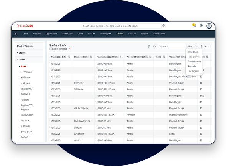Open the help question mark icon
The image size is (227, 166).
pos(201,26)
